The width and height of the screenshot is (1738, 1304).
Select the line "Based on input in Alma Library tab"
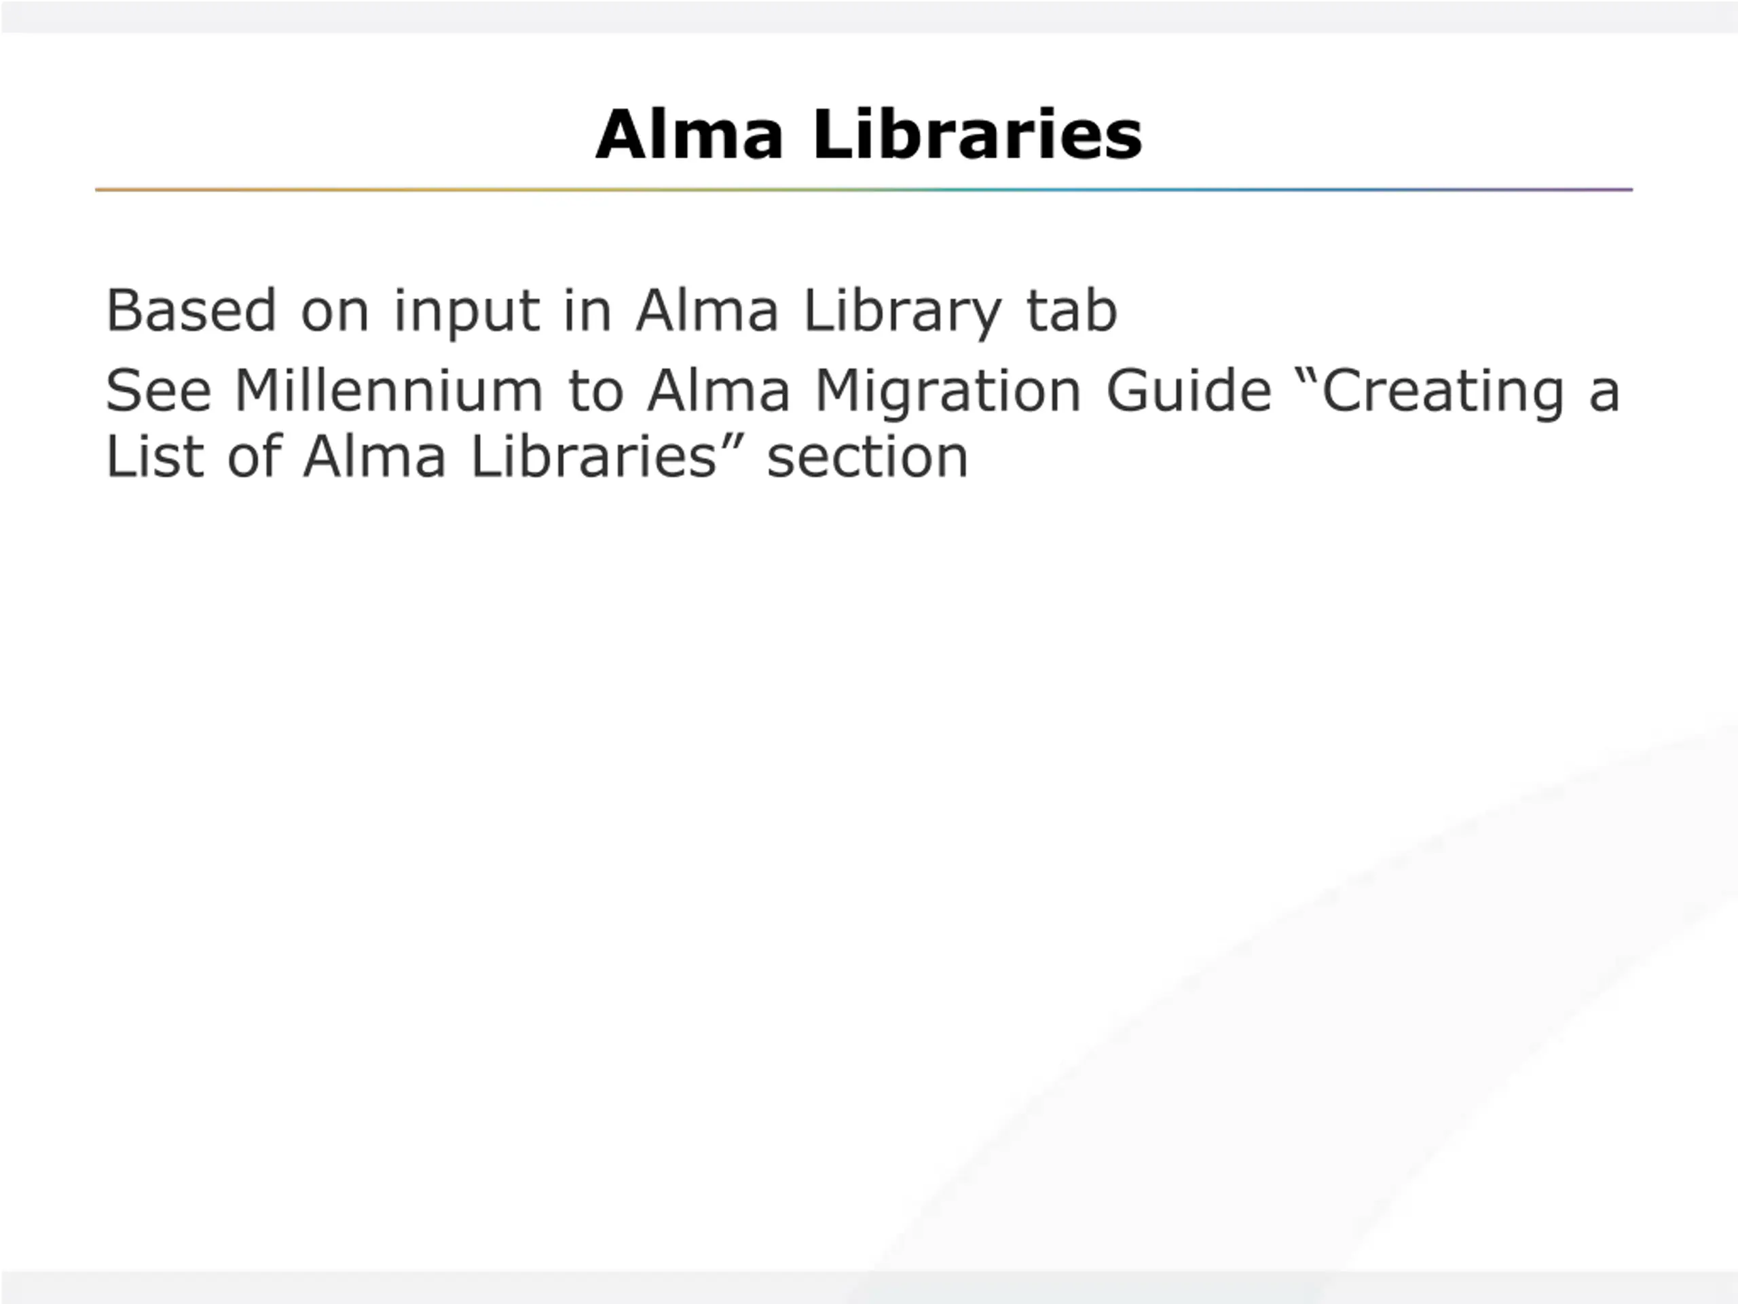coord(611,312)
